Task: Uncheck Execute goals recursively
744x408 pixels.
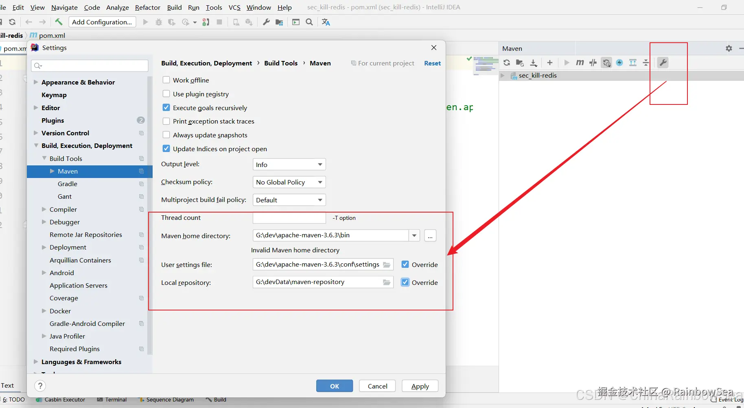Action: 166,108
